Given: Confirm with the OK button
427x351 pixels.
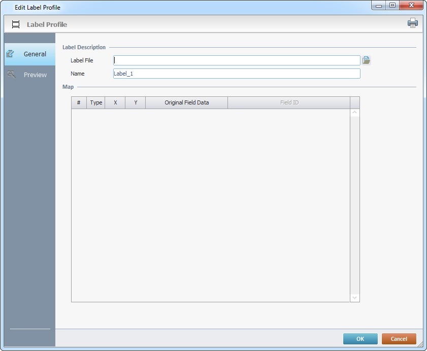Looking at the screenshot, I should click(x=360, y=339).
